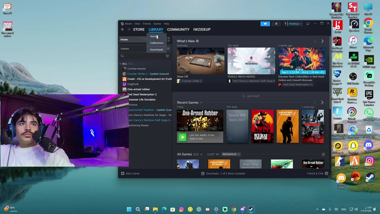Open Rockstar Games Launcher desktop icon
The height and width of the screenshot is (214, 380).
(353, 96)
